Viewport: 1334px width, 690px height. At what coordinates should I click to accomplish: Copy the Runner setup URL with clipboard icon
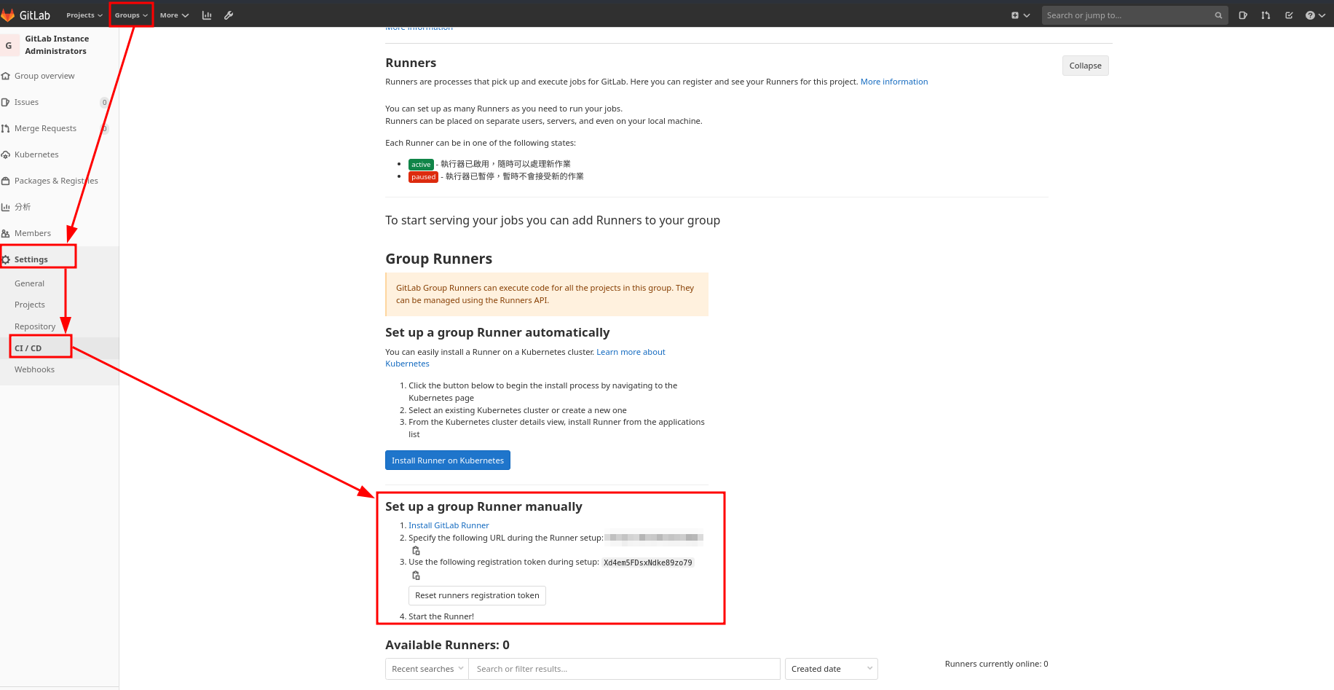pyautogui.click(x=417, y=551)
